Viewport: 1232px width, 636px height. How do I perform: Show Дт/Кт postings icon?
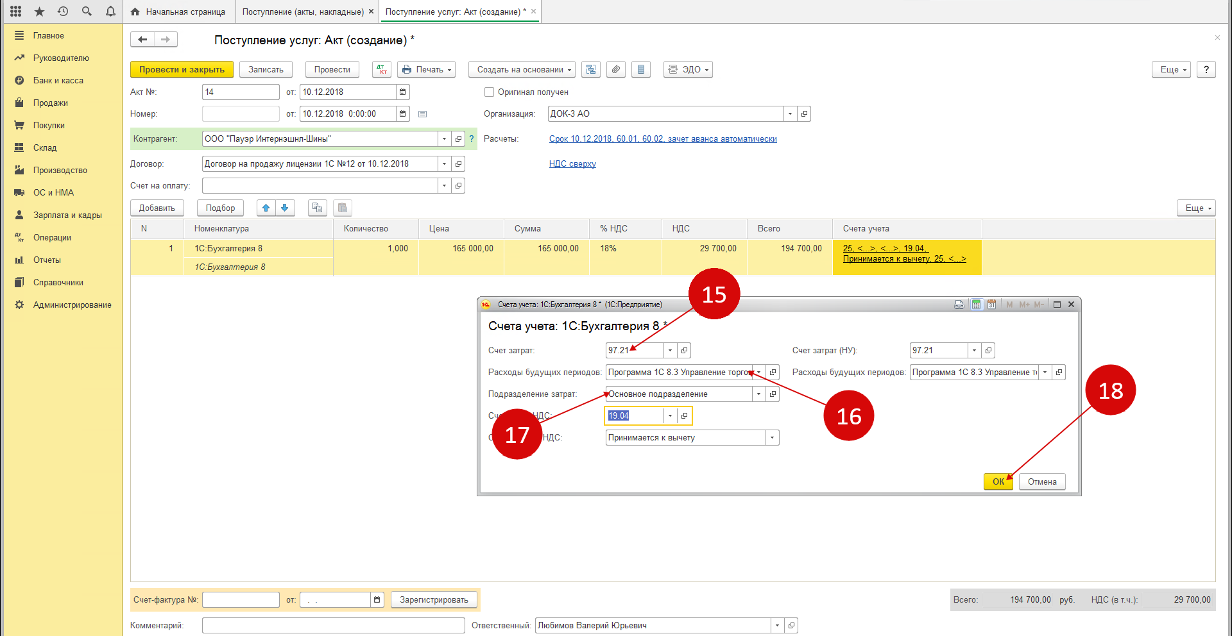(382, 69)
